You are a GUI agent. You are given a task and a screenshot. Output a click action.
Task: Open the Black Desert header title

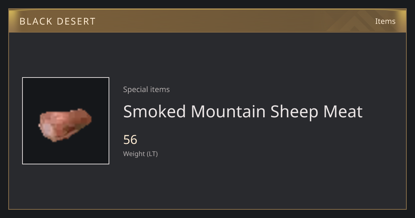coord(57,21)
